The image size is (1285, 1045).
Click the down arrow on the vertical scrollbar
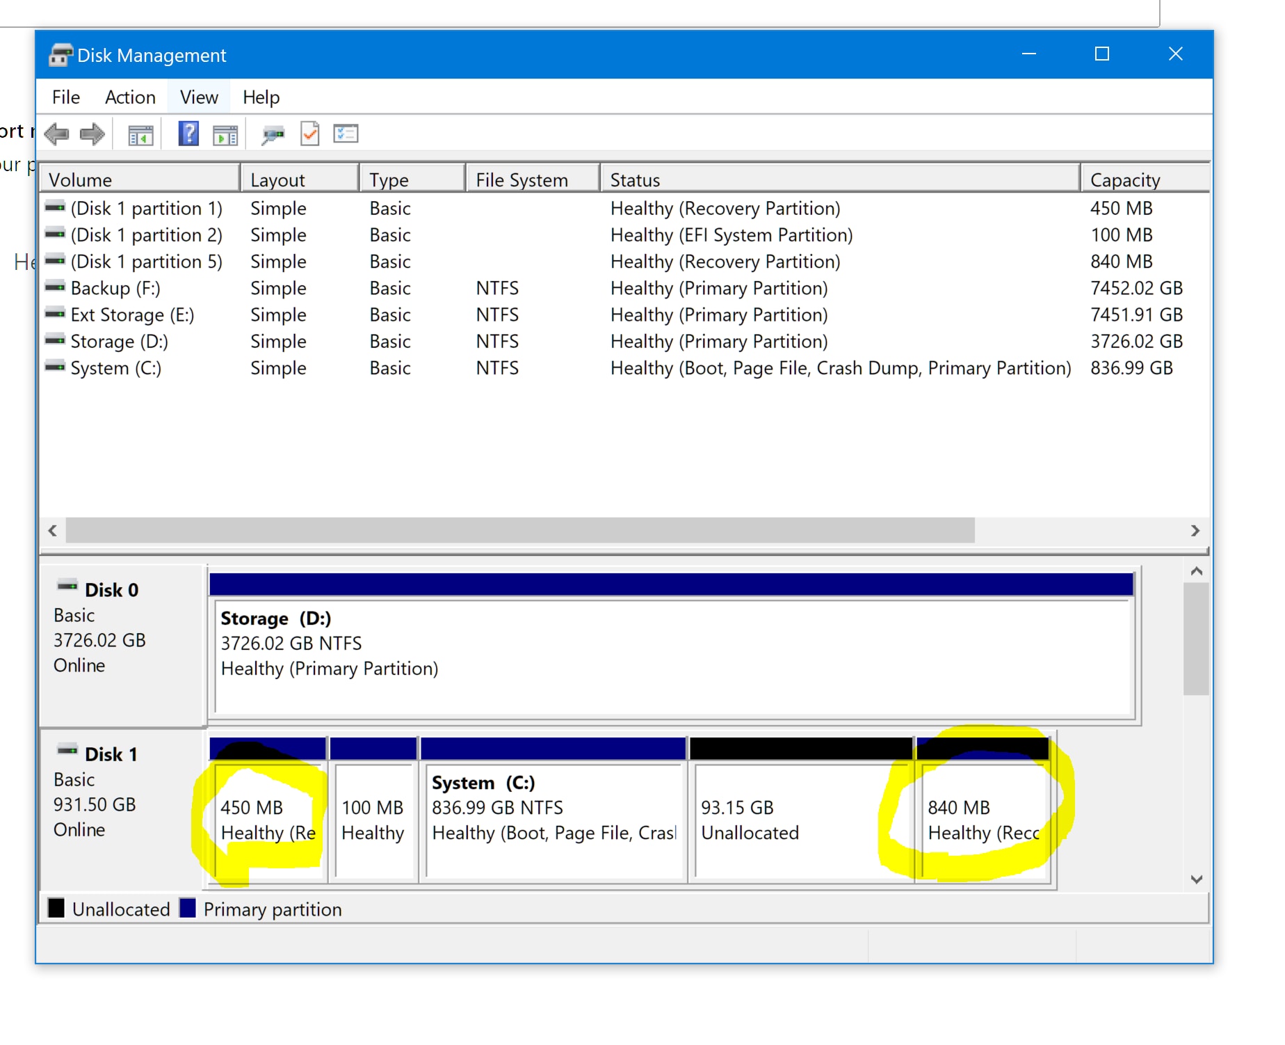coord(1197,879)
